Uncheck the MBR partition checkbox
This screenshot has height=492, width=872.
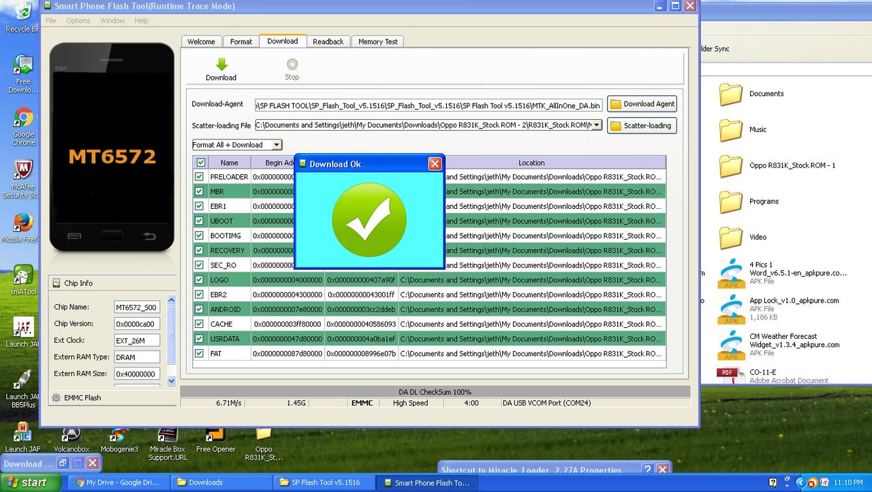tap(199, 191)
